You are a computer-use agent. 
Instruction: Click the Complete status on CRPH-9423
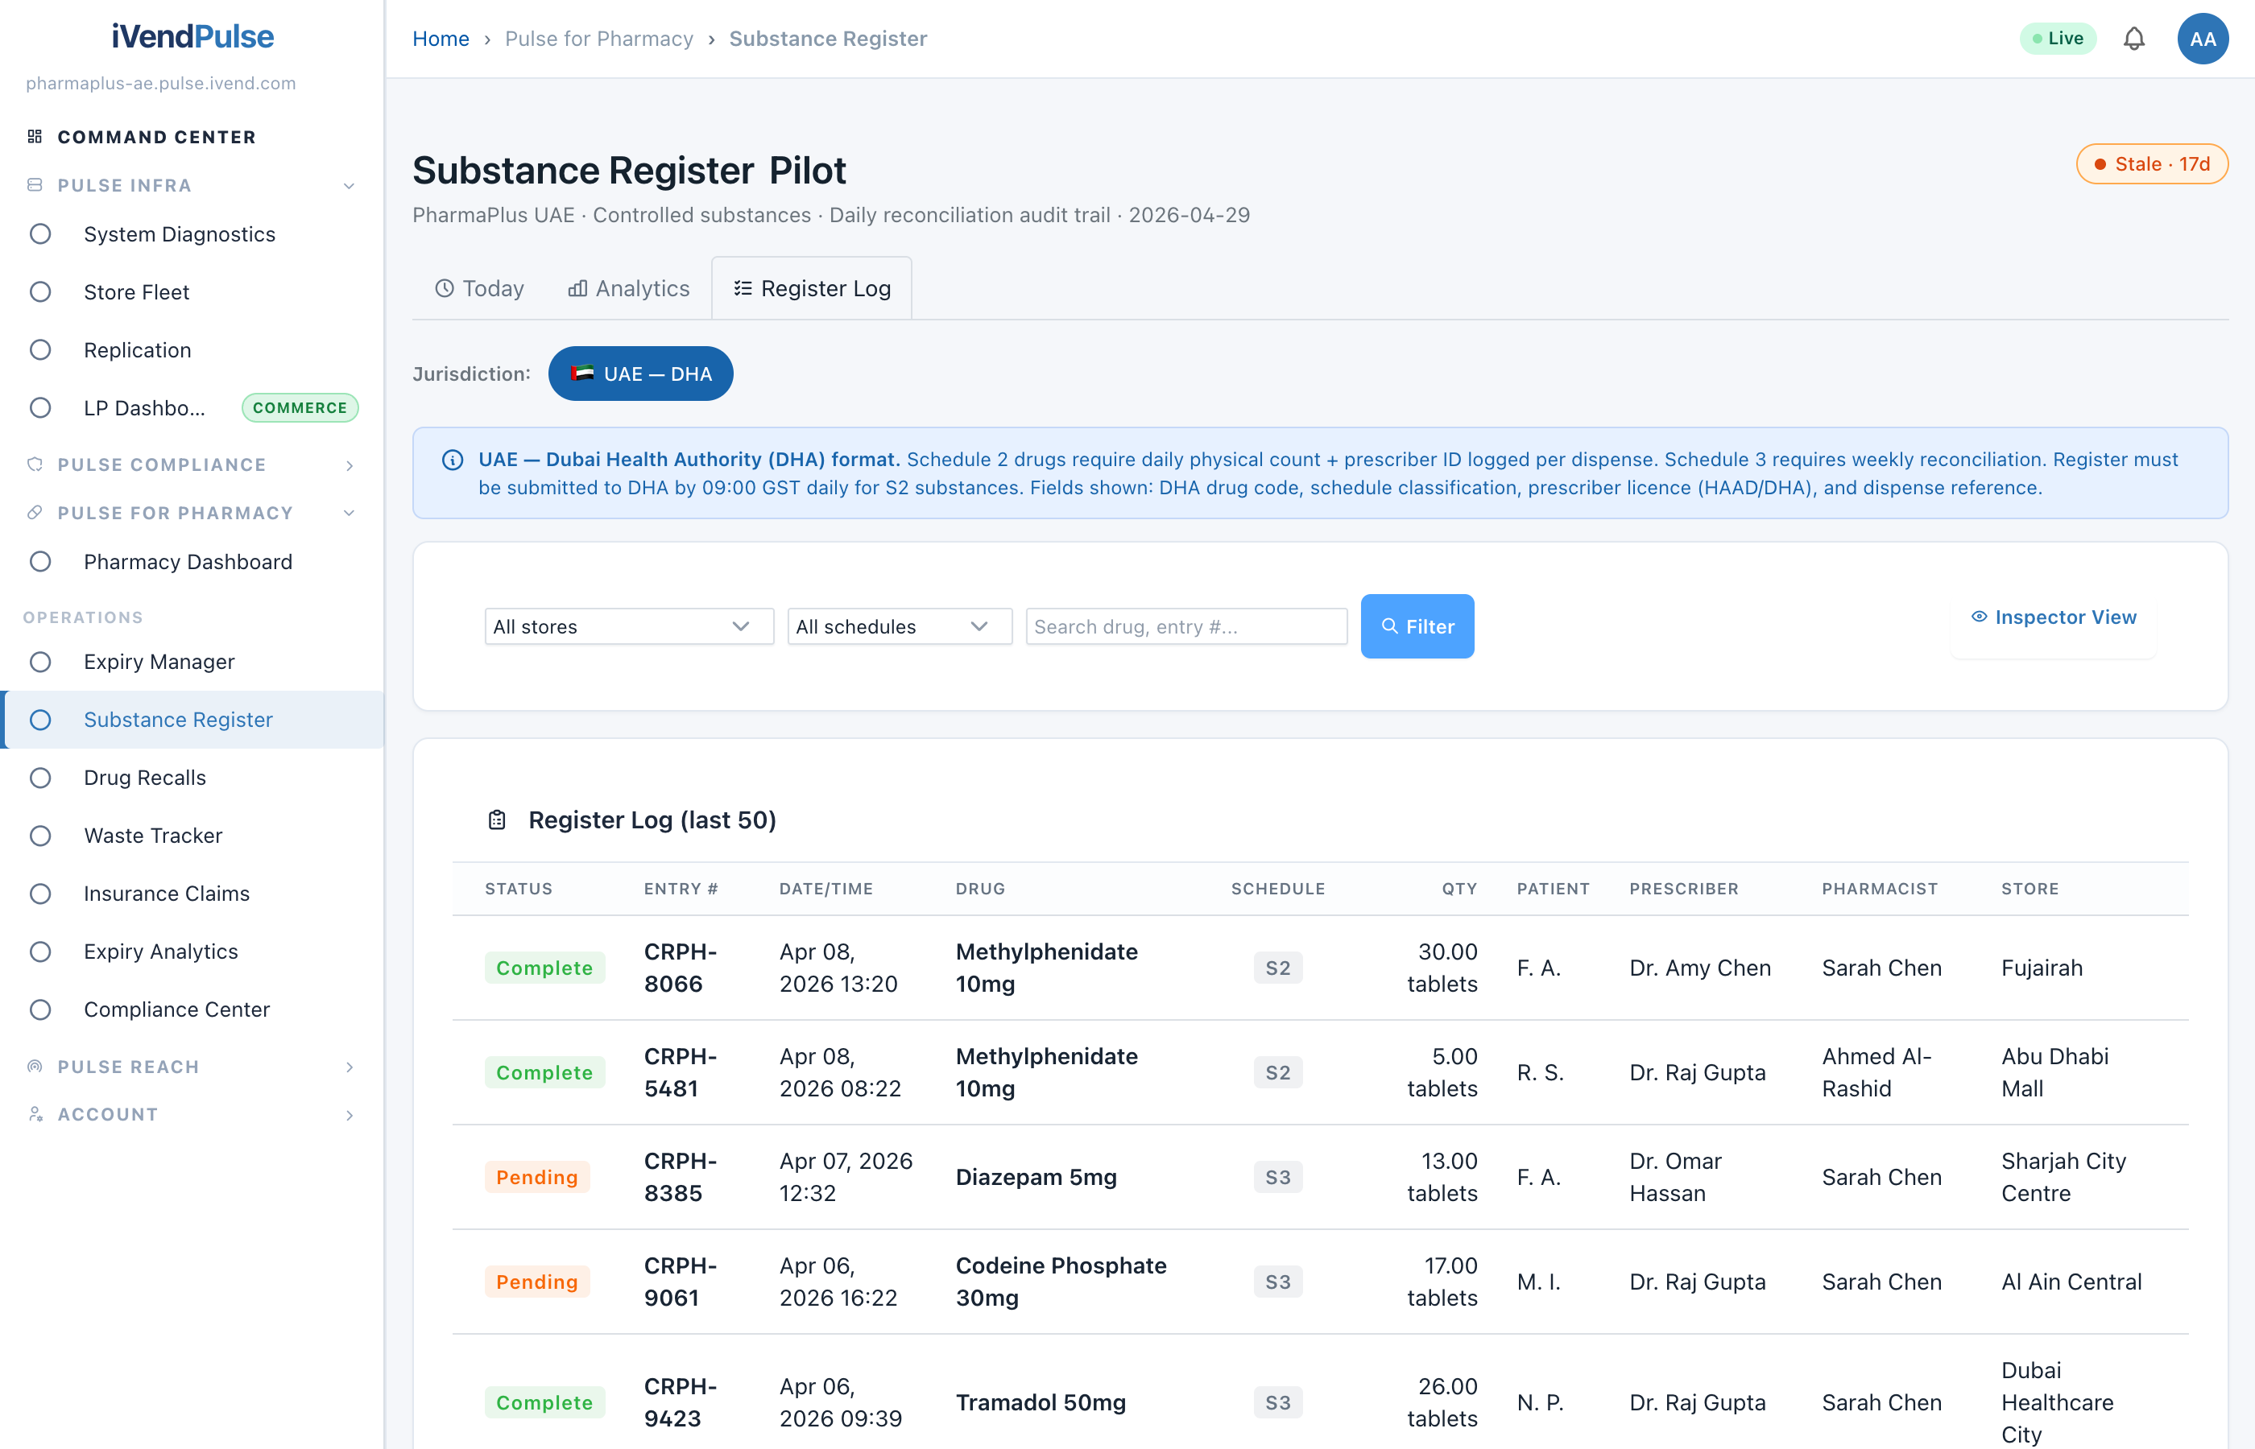point(544,1402)
